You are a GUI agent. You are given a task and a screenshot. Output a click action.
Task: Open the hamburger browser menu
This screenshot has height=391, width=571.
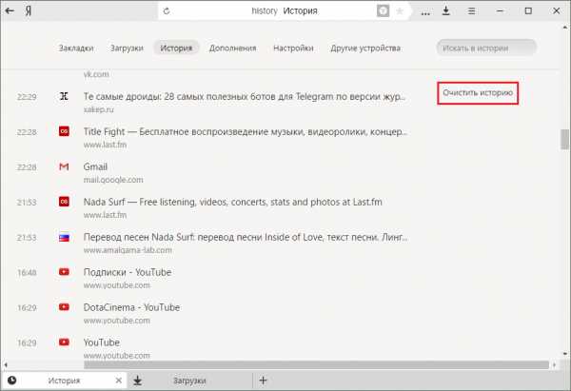point(473,11)
